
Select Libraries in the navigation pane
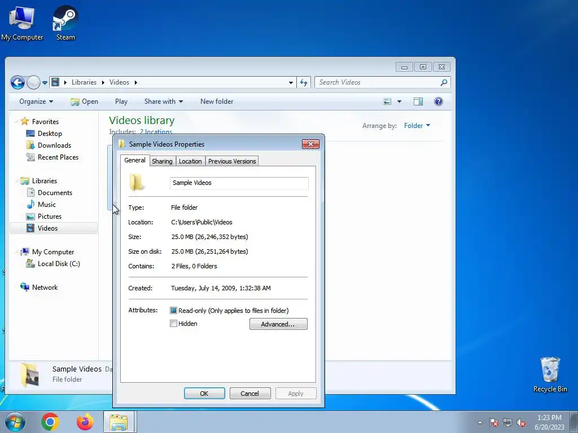click(44, 181)
